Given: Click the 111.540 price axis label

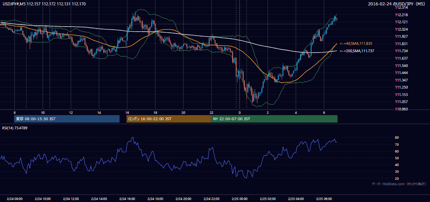Looking at the screenshot, I should pos(402,66).
